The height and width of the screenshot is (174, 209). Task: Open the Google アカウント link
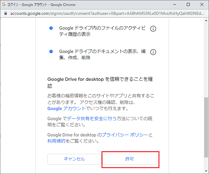[66, 109]
